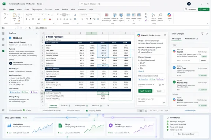Image resolution: width=211 pixels, height=140 pixels.
Task: Give thumbs up to Copilot plan
Action: [x=160, y=85]
